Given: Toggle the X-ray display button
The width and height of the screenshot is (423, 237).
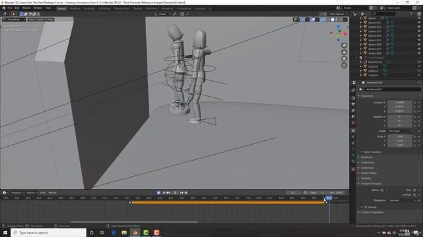Looking at the screenshot, I should coord(323,19).
